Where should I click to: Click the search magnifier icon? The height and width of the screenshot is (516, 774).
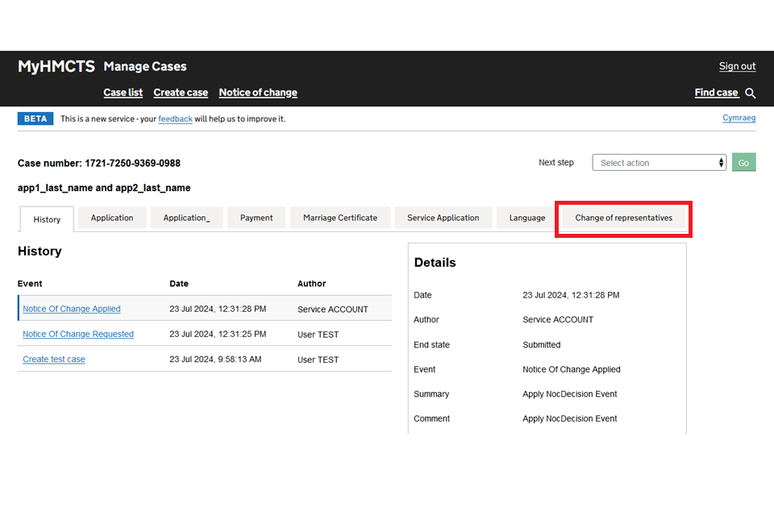pyautogui.click(x=751, y=94)
